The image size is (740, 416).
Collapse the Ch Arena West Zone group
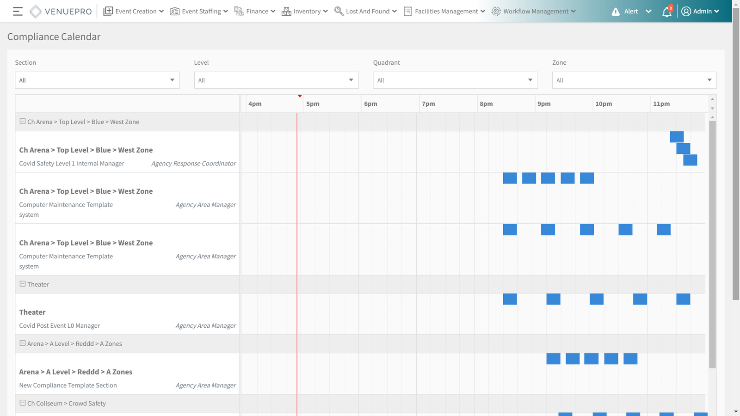23,122
